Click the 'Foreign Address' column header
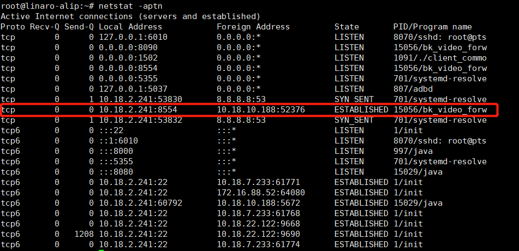The image size is (519, 251). (253, 27)
